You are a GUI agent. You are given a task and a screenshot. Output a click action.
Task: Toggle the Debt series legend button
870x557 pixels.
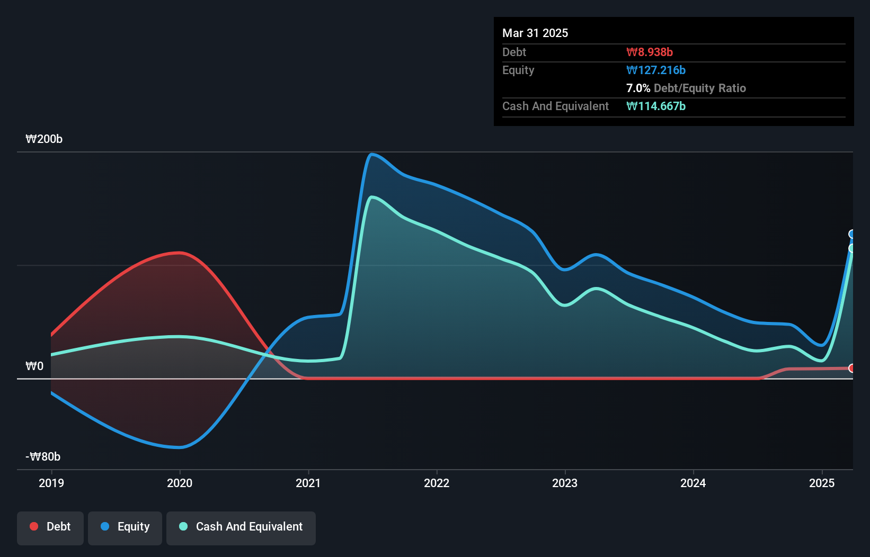(x=50, y=528)
